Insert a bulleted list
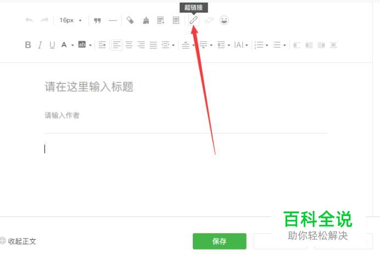This screenshot has height=260, width=380. 277,45
